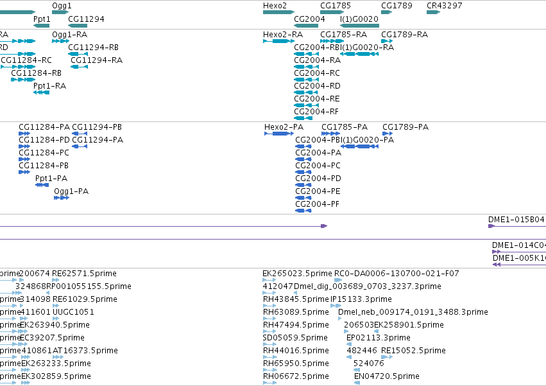This screenshot has height=386, width=546.
Task: Click the RH06672.5prime EST label
Action: point(296,376)
